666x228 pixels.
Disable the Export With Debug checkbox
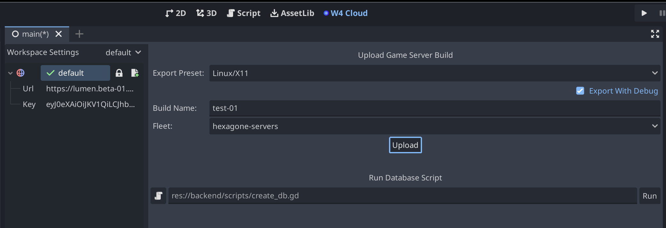point(580,91)
